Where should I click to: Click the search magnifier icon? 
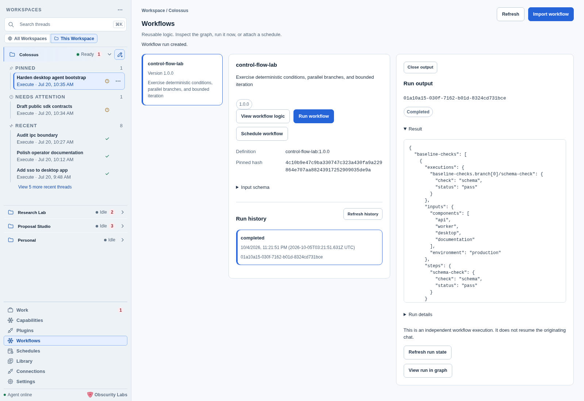11,24
